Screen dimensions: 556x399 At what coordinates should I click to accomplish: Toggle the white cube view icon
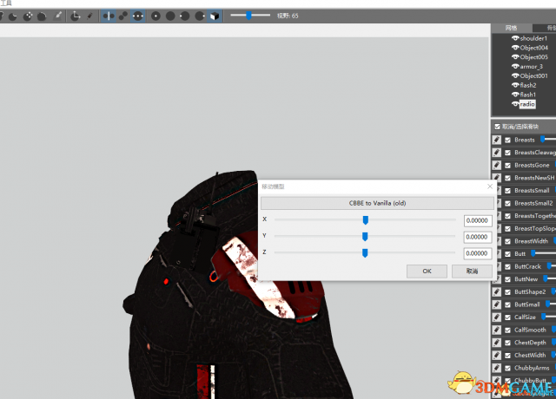tap(215, 16)
